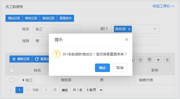180x99 pixels.
Task: Click the plus icon in table toolbar
Action: click(158, 60)
